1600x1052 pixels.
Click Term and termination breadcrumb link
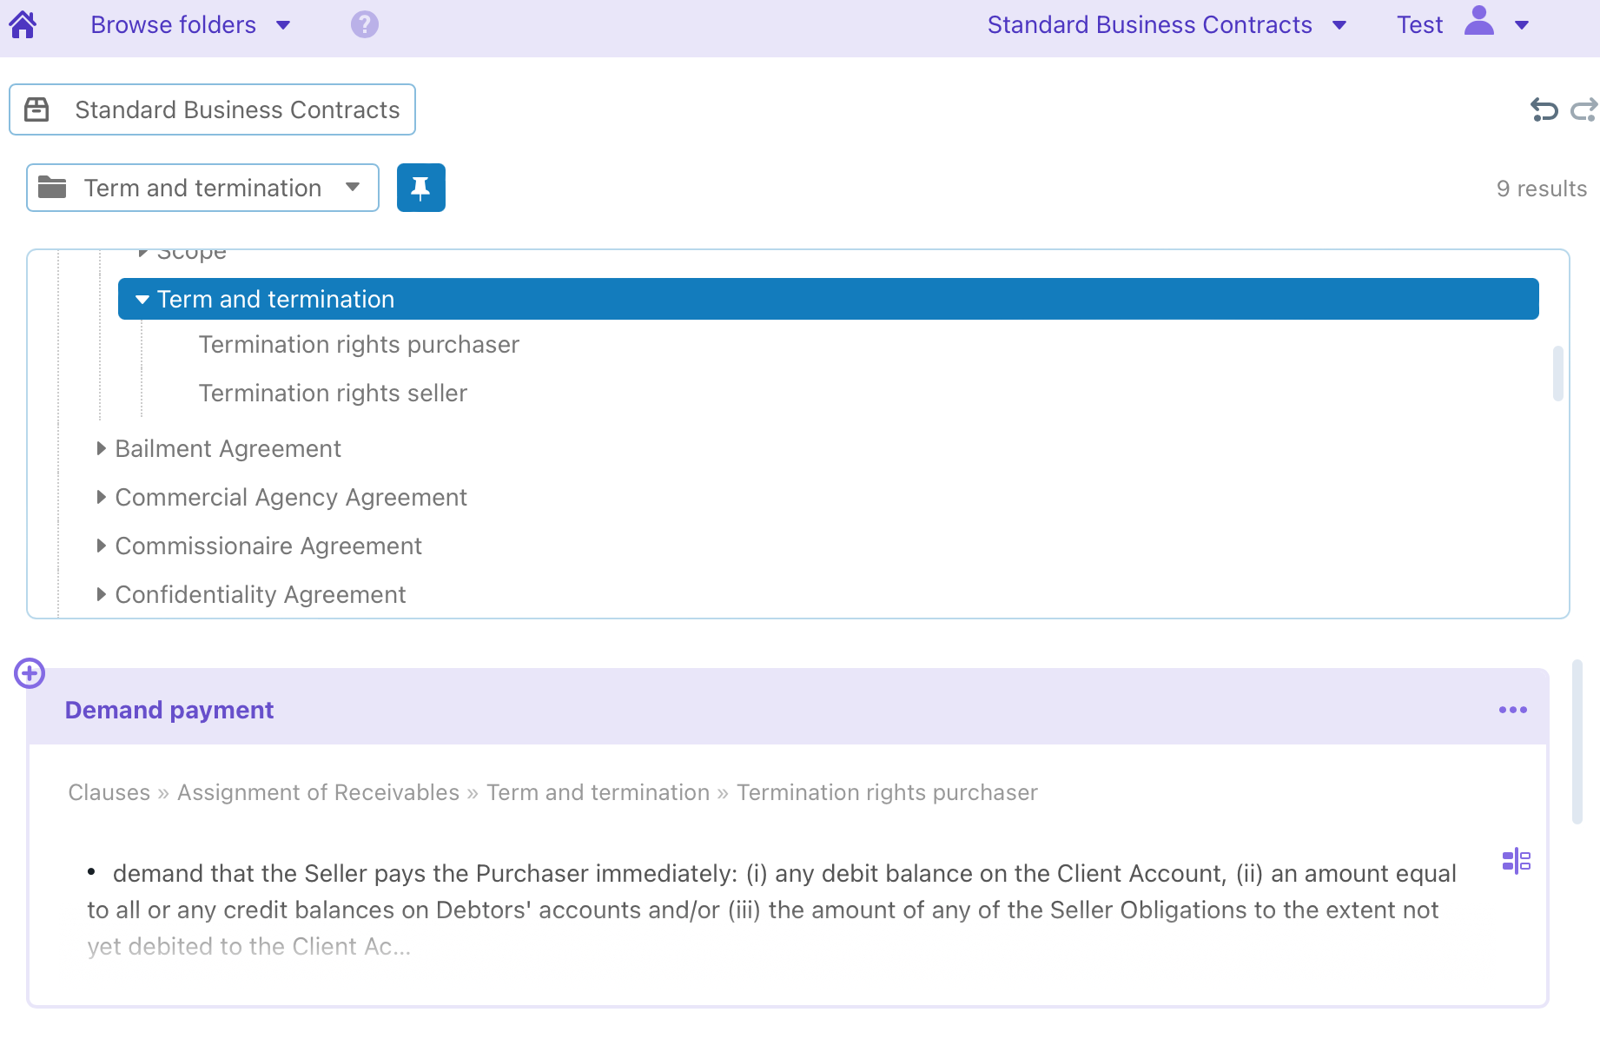pos(598,793)
